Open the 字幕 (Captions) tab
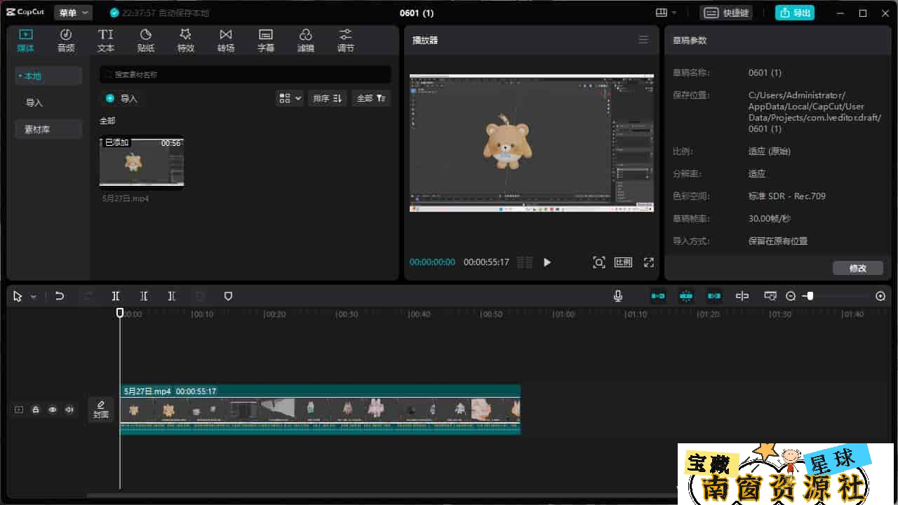 click(x=266, y=41)
